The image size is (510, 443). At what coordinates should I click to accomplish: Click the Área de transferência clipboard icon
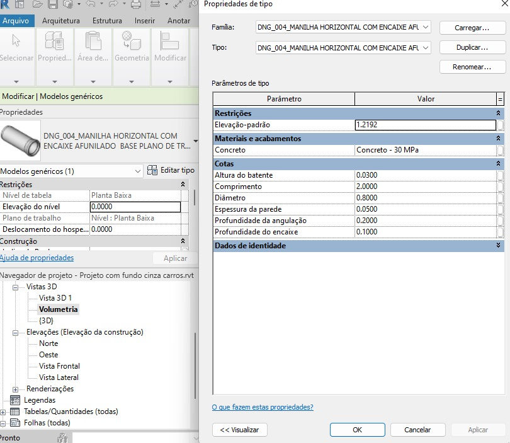93,40
